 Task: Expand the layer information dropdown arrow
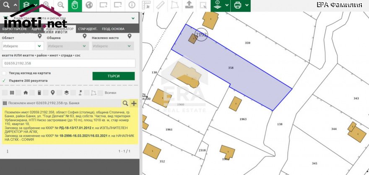pyautogui.click(x=227, y=5)
